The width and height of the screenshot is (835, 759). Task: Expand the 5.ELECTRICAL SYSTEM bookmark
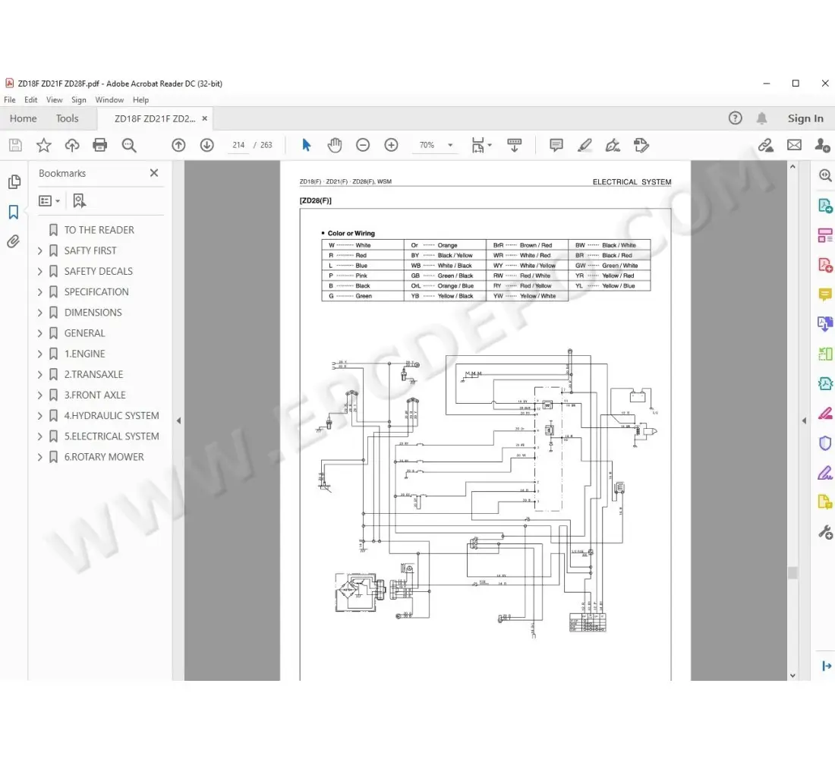click(x=40, y=436)
